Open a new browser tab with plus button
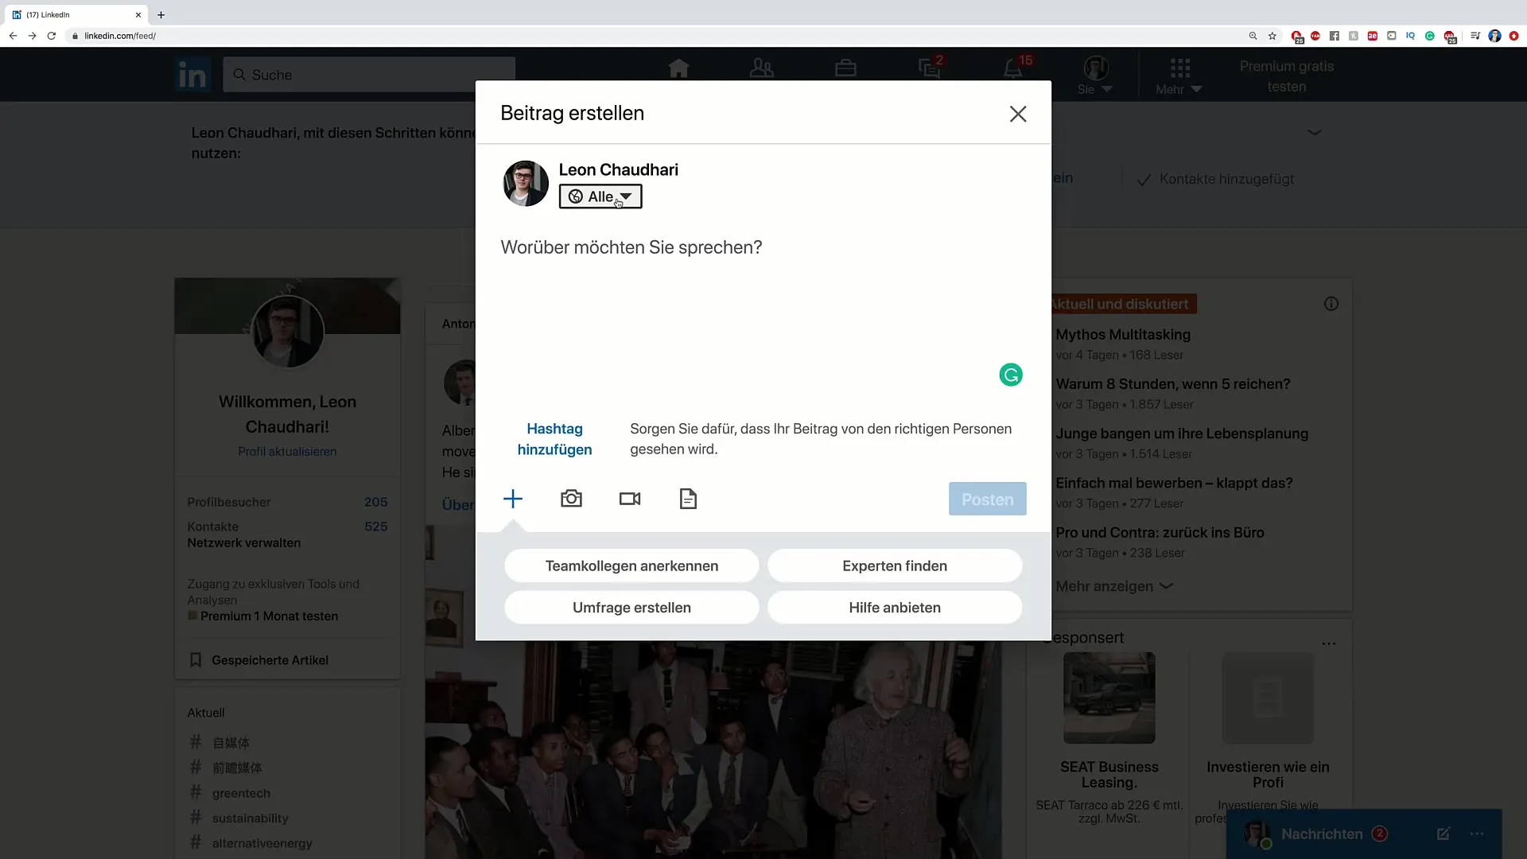1527x859 pixels. coord(161,14)
